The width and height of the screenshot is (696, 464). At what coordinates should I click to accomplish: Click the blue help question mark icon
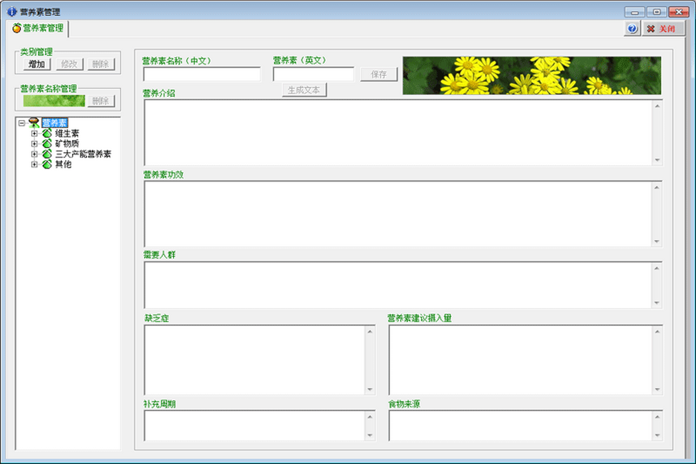632,29
